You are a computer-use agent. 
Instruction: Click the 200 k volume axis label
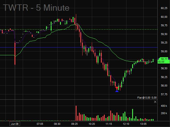point(164,113)
